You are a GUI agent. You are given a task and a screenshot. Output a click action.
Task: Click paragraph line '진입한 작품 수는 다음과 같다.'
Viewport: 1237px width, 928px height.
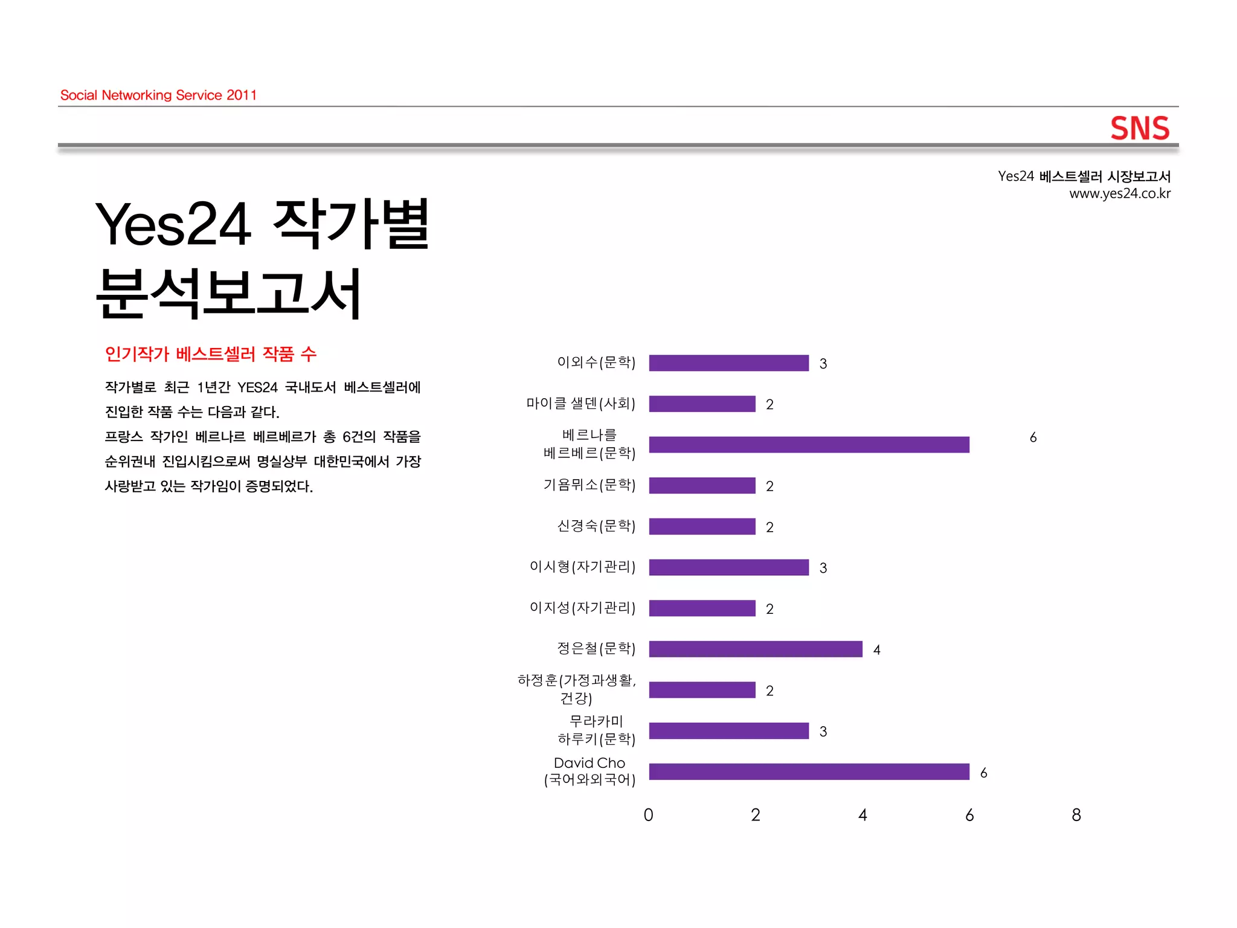[x=192, y=412]
